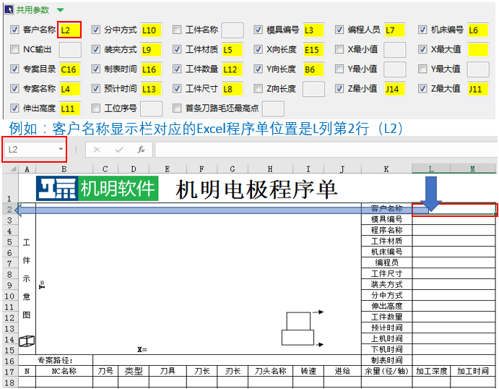Screen dimensions: 499x389
Task: Enable the 工位序号 checkbox
Action: (x=96, y=108)
